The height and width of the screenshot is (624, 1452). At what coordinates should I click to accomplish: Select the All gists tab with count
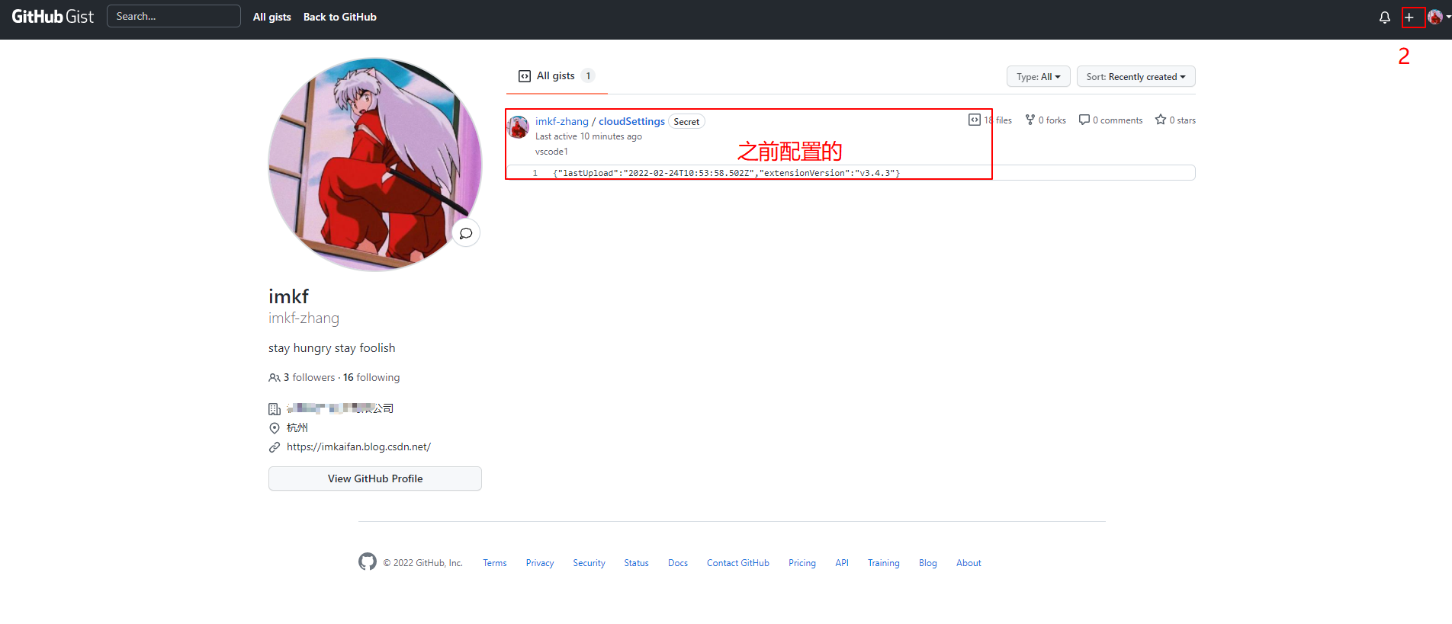pos(557,76)
